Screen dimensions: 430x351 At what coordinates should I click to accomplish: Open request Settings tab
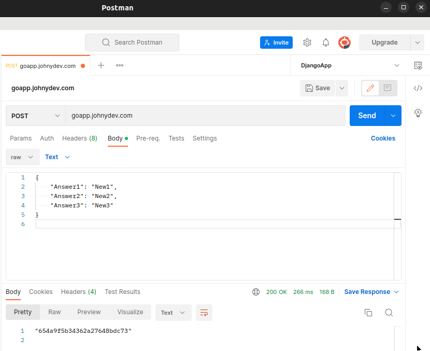click(x=205, y=138)
